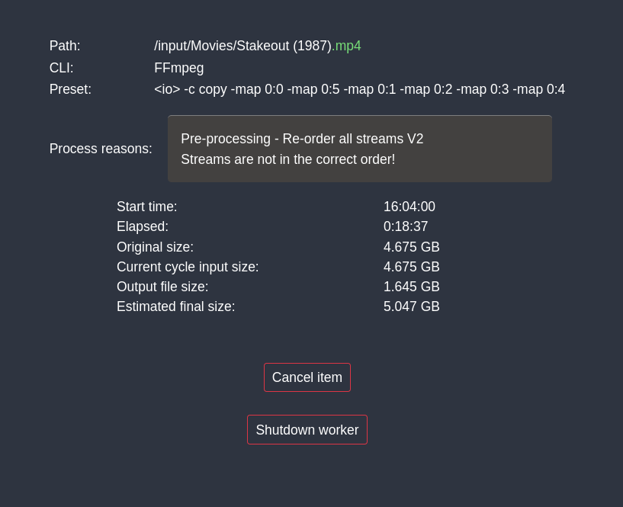Click the Path label

point(65,46)
